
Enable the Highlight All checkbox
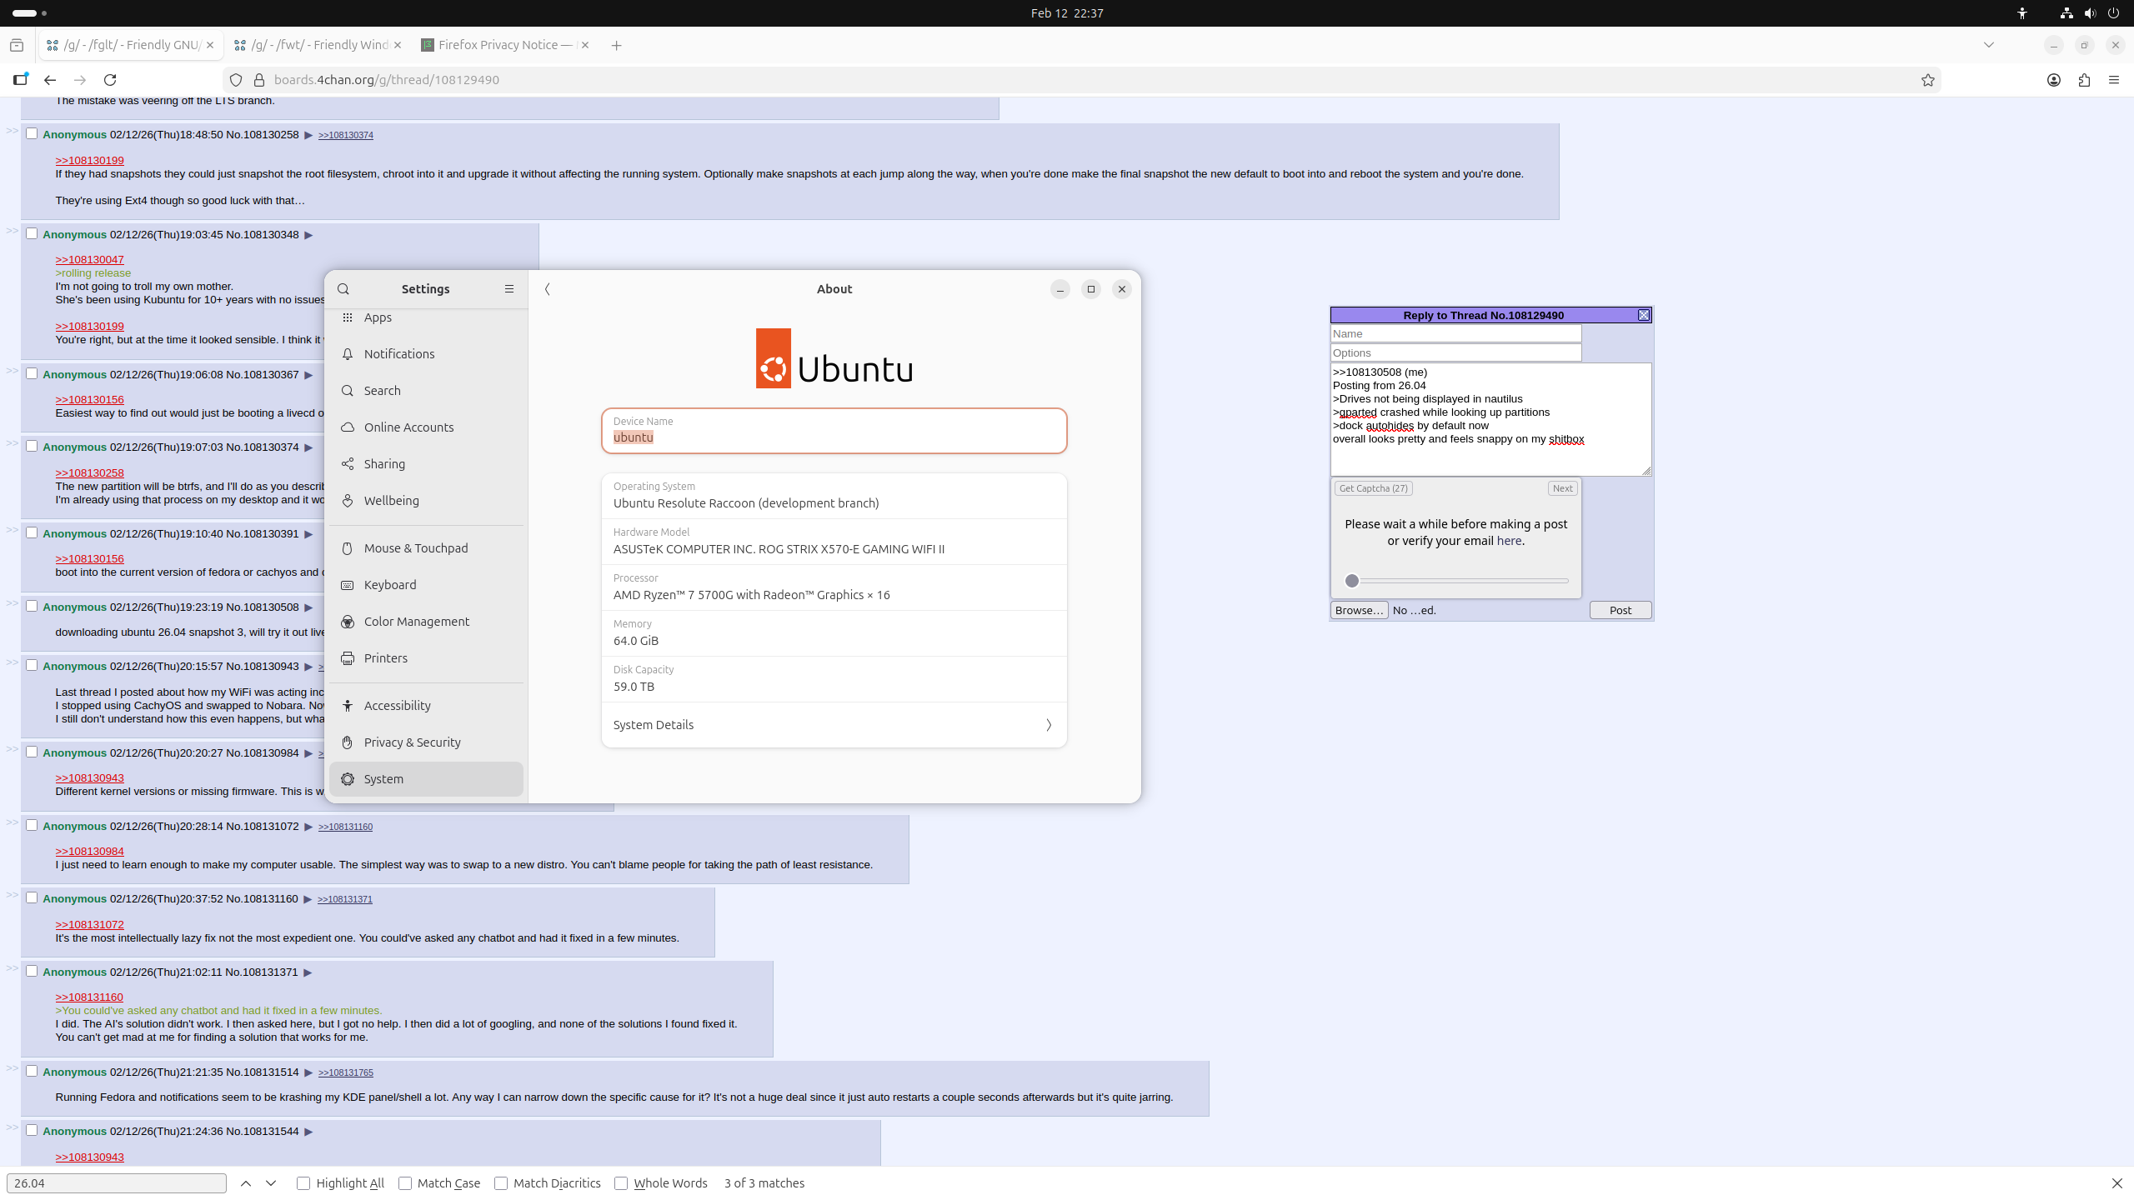[x=303, y=1183]
